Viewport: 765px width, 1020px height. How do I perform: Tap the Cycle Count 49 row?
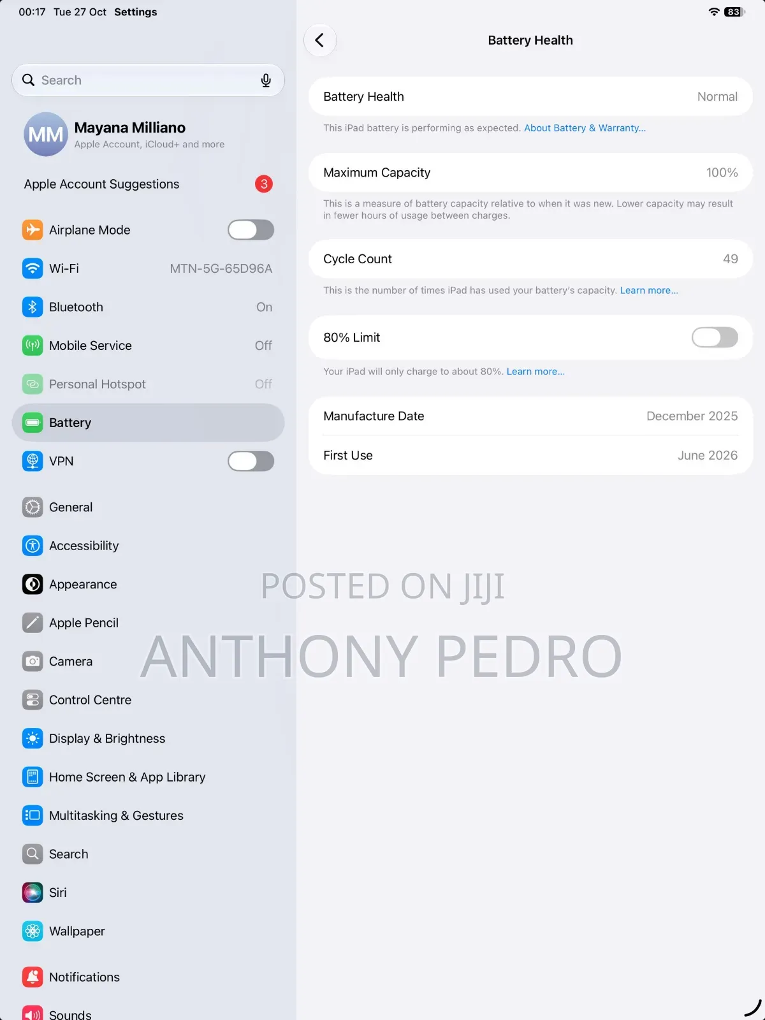click(x=530, y=259)
